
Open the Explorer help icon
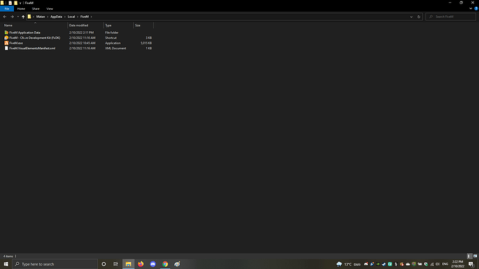click(476, 8)
